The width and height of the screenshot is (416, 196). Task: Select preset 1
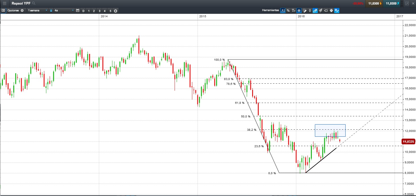[x=89, y=11]
